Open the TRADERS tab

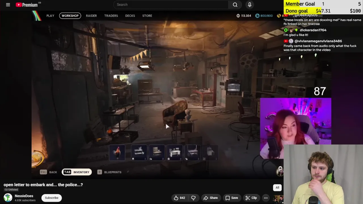(x=111, y=16)
